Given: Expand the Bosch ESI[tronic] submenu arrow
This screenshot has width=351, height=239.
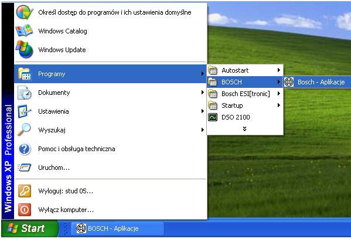Looking at the screenshot, I should coord(279,93).
